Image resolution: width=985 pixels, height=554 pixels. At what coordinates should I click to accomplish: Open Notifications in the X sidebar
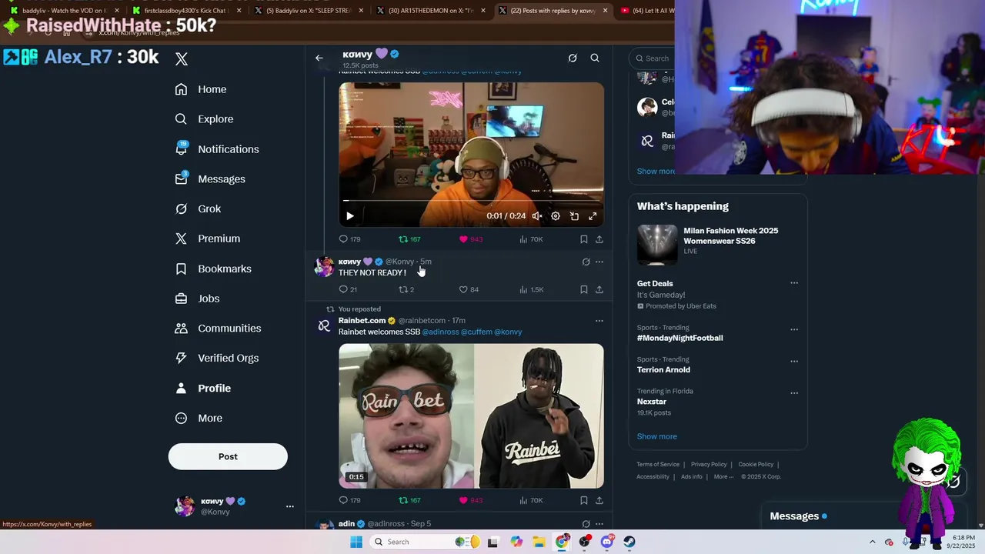point(217,149)
